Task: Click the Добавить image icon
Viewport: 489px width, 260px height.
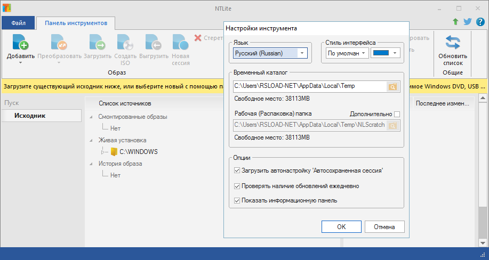Action: [21, 42]
